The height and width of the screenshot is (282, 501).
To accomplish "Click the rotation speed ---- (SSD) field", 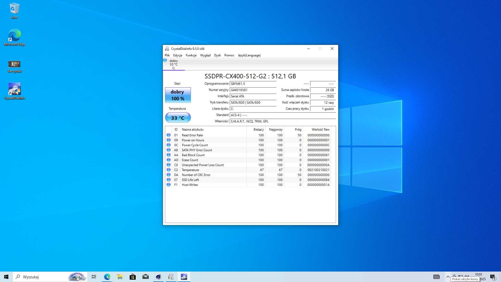I will (x=323, y=96).
